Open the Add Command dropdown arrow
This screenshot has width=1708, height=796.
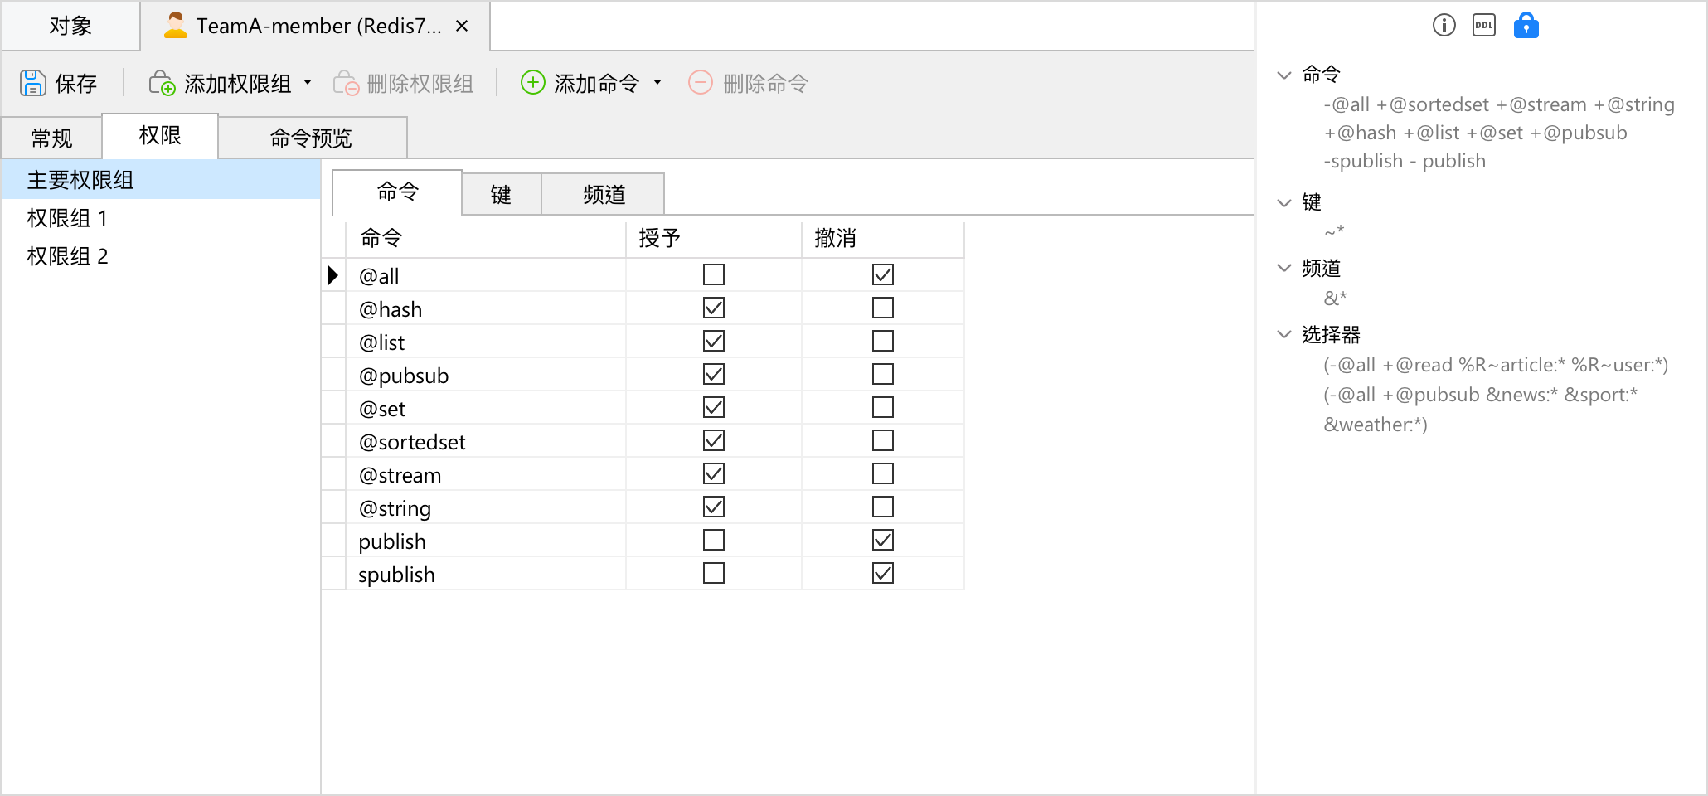point(657,82)
